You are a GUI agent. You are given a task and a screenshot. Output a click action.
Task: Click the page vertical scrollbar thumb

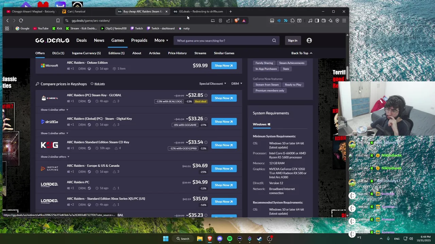click(347, 73)
